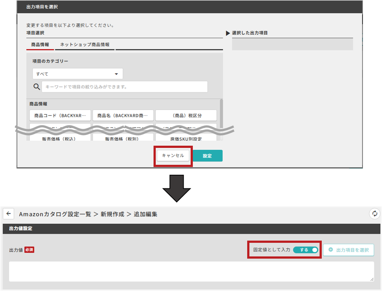The height and width of the screenshot is (291, 382).
Task: Toggle the 固定値として入力 switch
Action: 306,250
